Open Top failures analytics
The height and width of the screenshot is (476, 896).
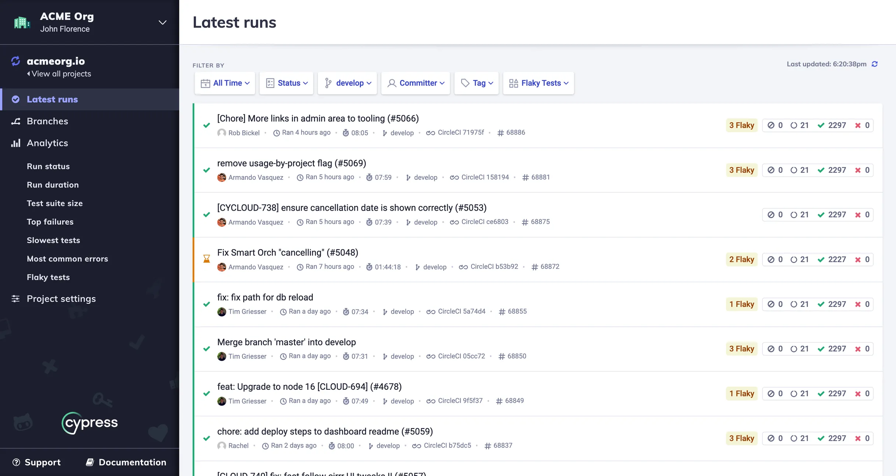click(x=50, y=222)
